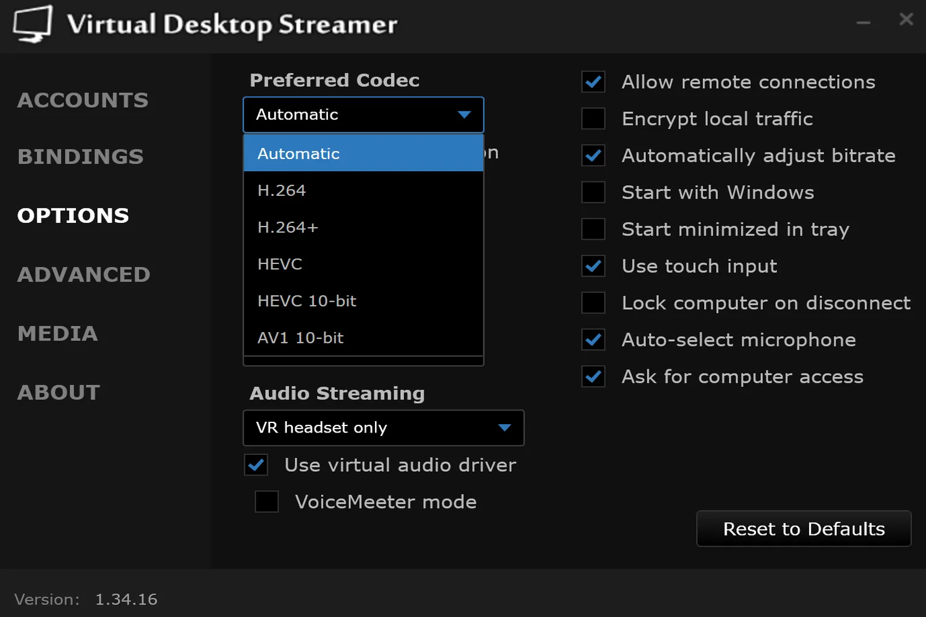926x617 pixels.
Task: Enable VoiceMeeter mode
Action: click(x=266, y=501)
